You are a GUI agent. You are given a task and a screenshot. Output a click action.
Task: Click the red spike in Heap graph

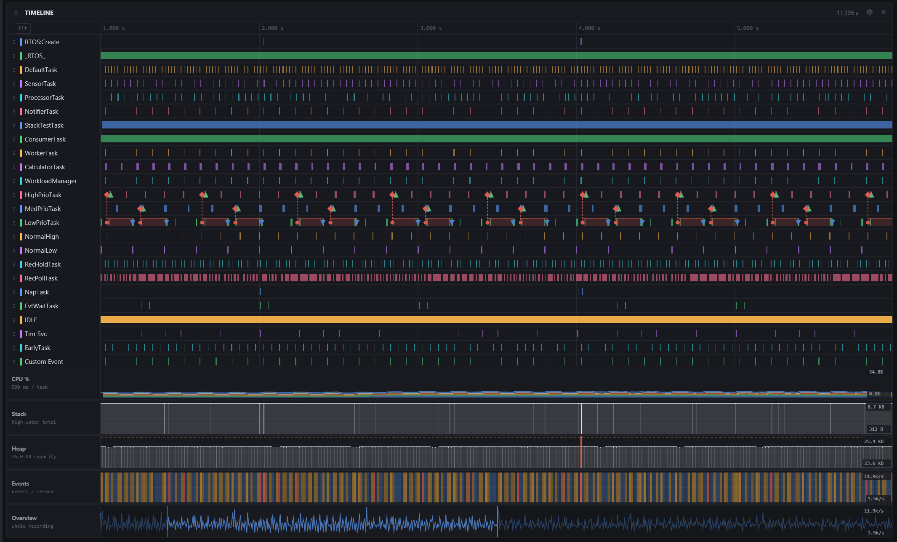coord(581,453)
